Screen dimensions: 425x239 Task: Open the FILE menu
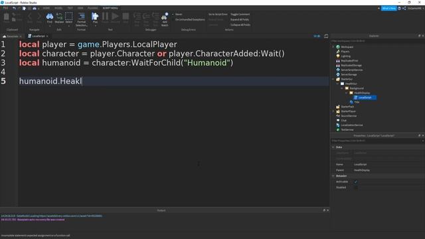coord(5,8)
